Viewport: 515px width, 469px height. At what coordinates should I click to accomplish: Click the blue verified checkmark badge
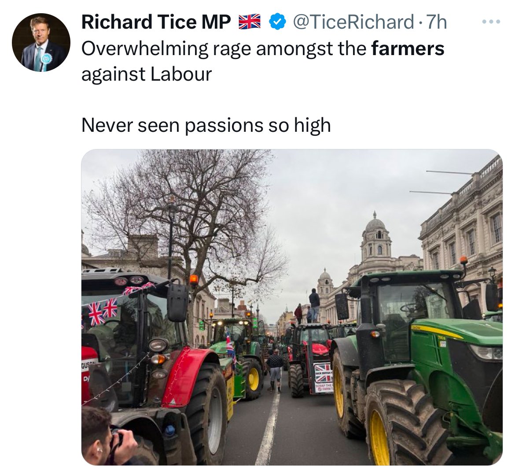278,22
